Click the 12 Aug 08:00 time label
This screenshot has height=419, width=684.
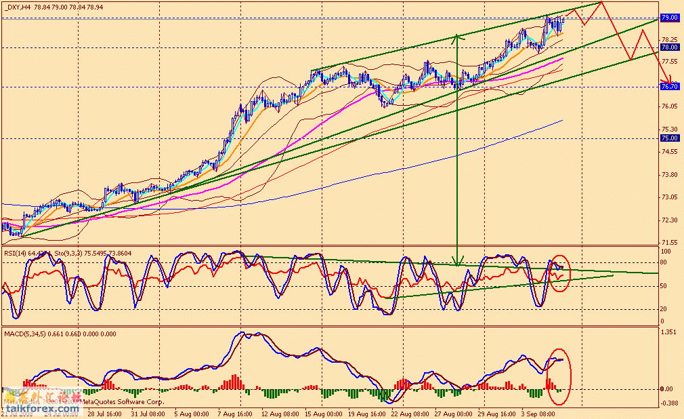pos(280,414)
